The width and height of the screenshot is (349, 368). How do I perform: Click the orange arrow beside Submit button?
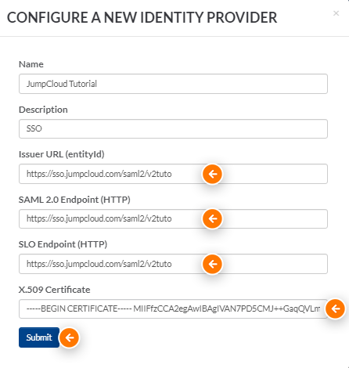pyautogui.click(x=69, y=337)
